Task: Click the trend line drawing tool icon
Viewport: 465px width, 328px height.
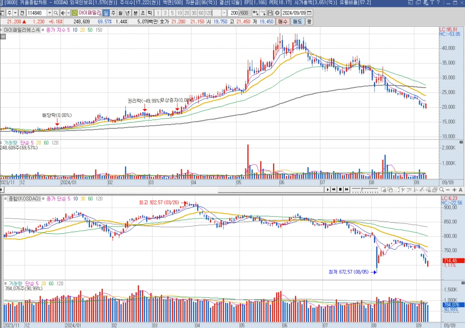Action: 422,190
